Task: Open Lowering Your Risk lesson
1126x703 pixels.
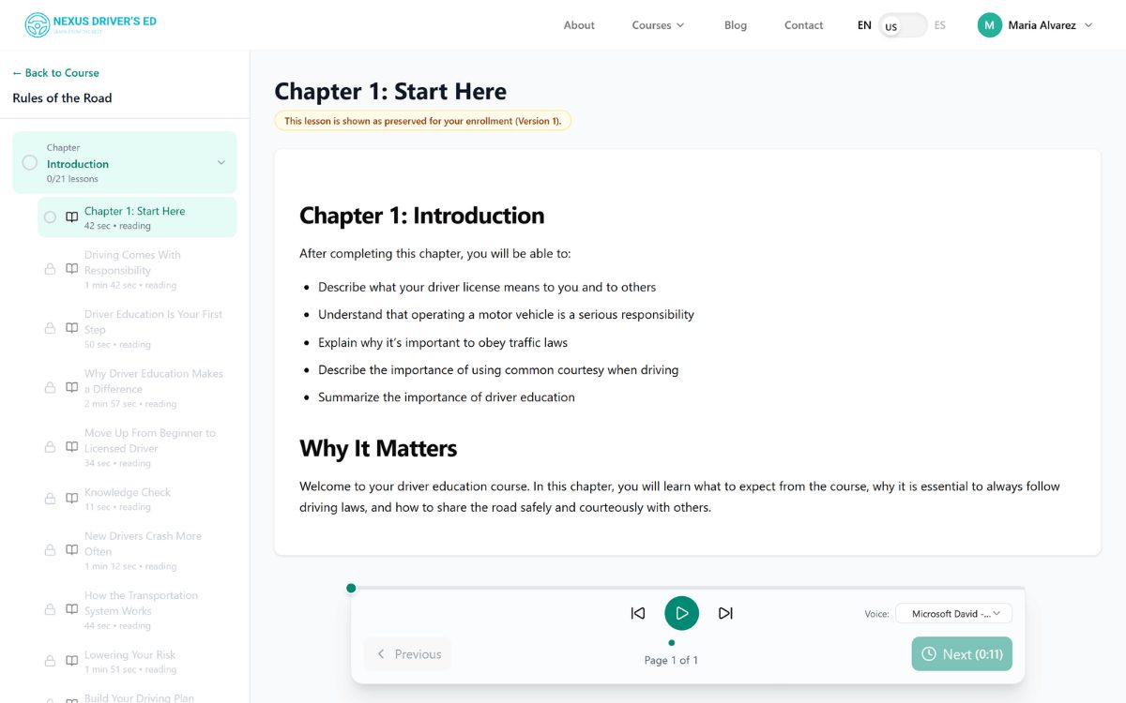Action: pyautogui.click(x=137, y=662)
